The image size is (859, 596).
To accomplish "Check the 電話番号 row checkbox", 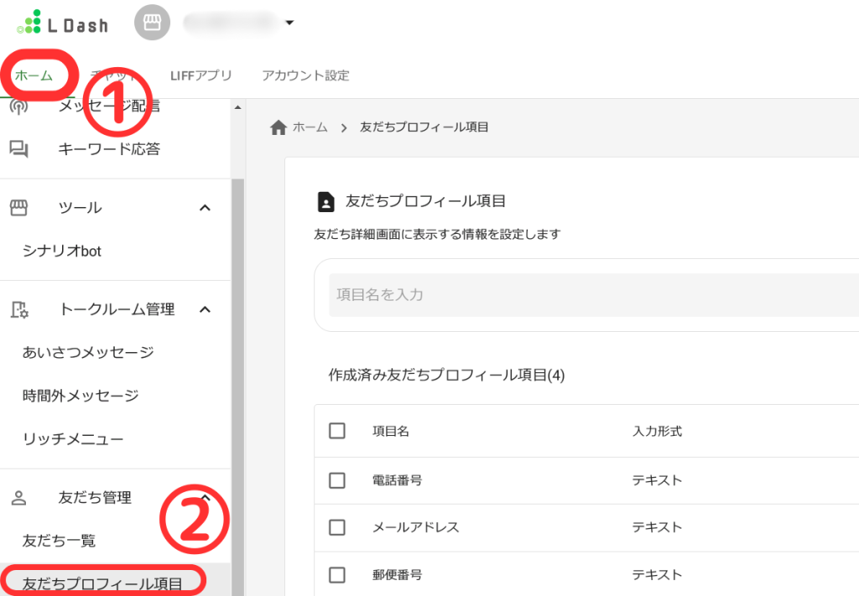I will [x=337, y=480].
